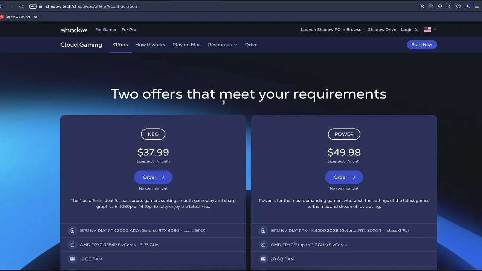Image resolution: width=482 pixels, height=271 pixels.
Task: Open the VPN badge in address bar
Action: [x=33, y=6]
